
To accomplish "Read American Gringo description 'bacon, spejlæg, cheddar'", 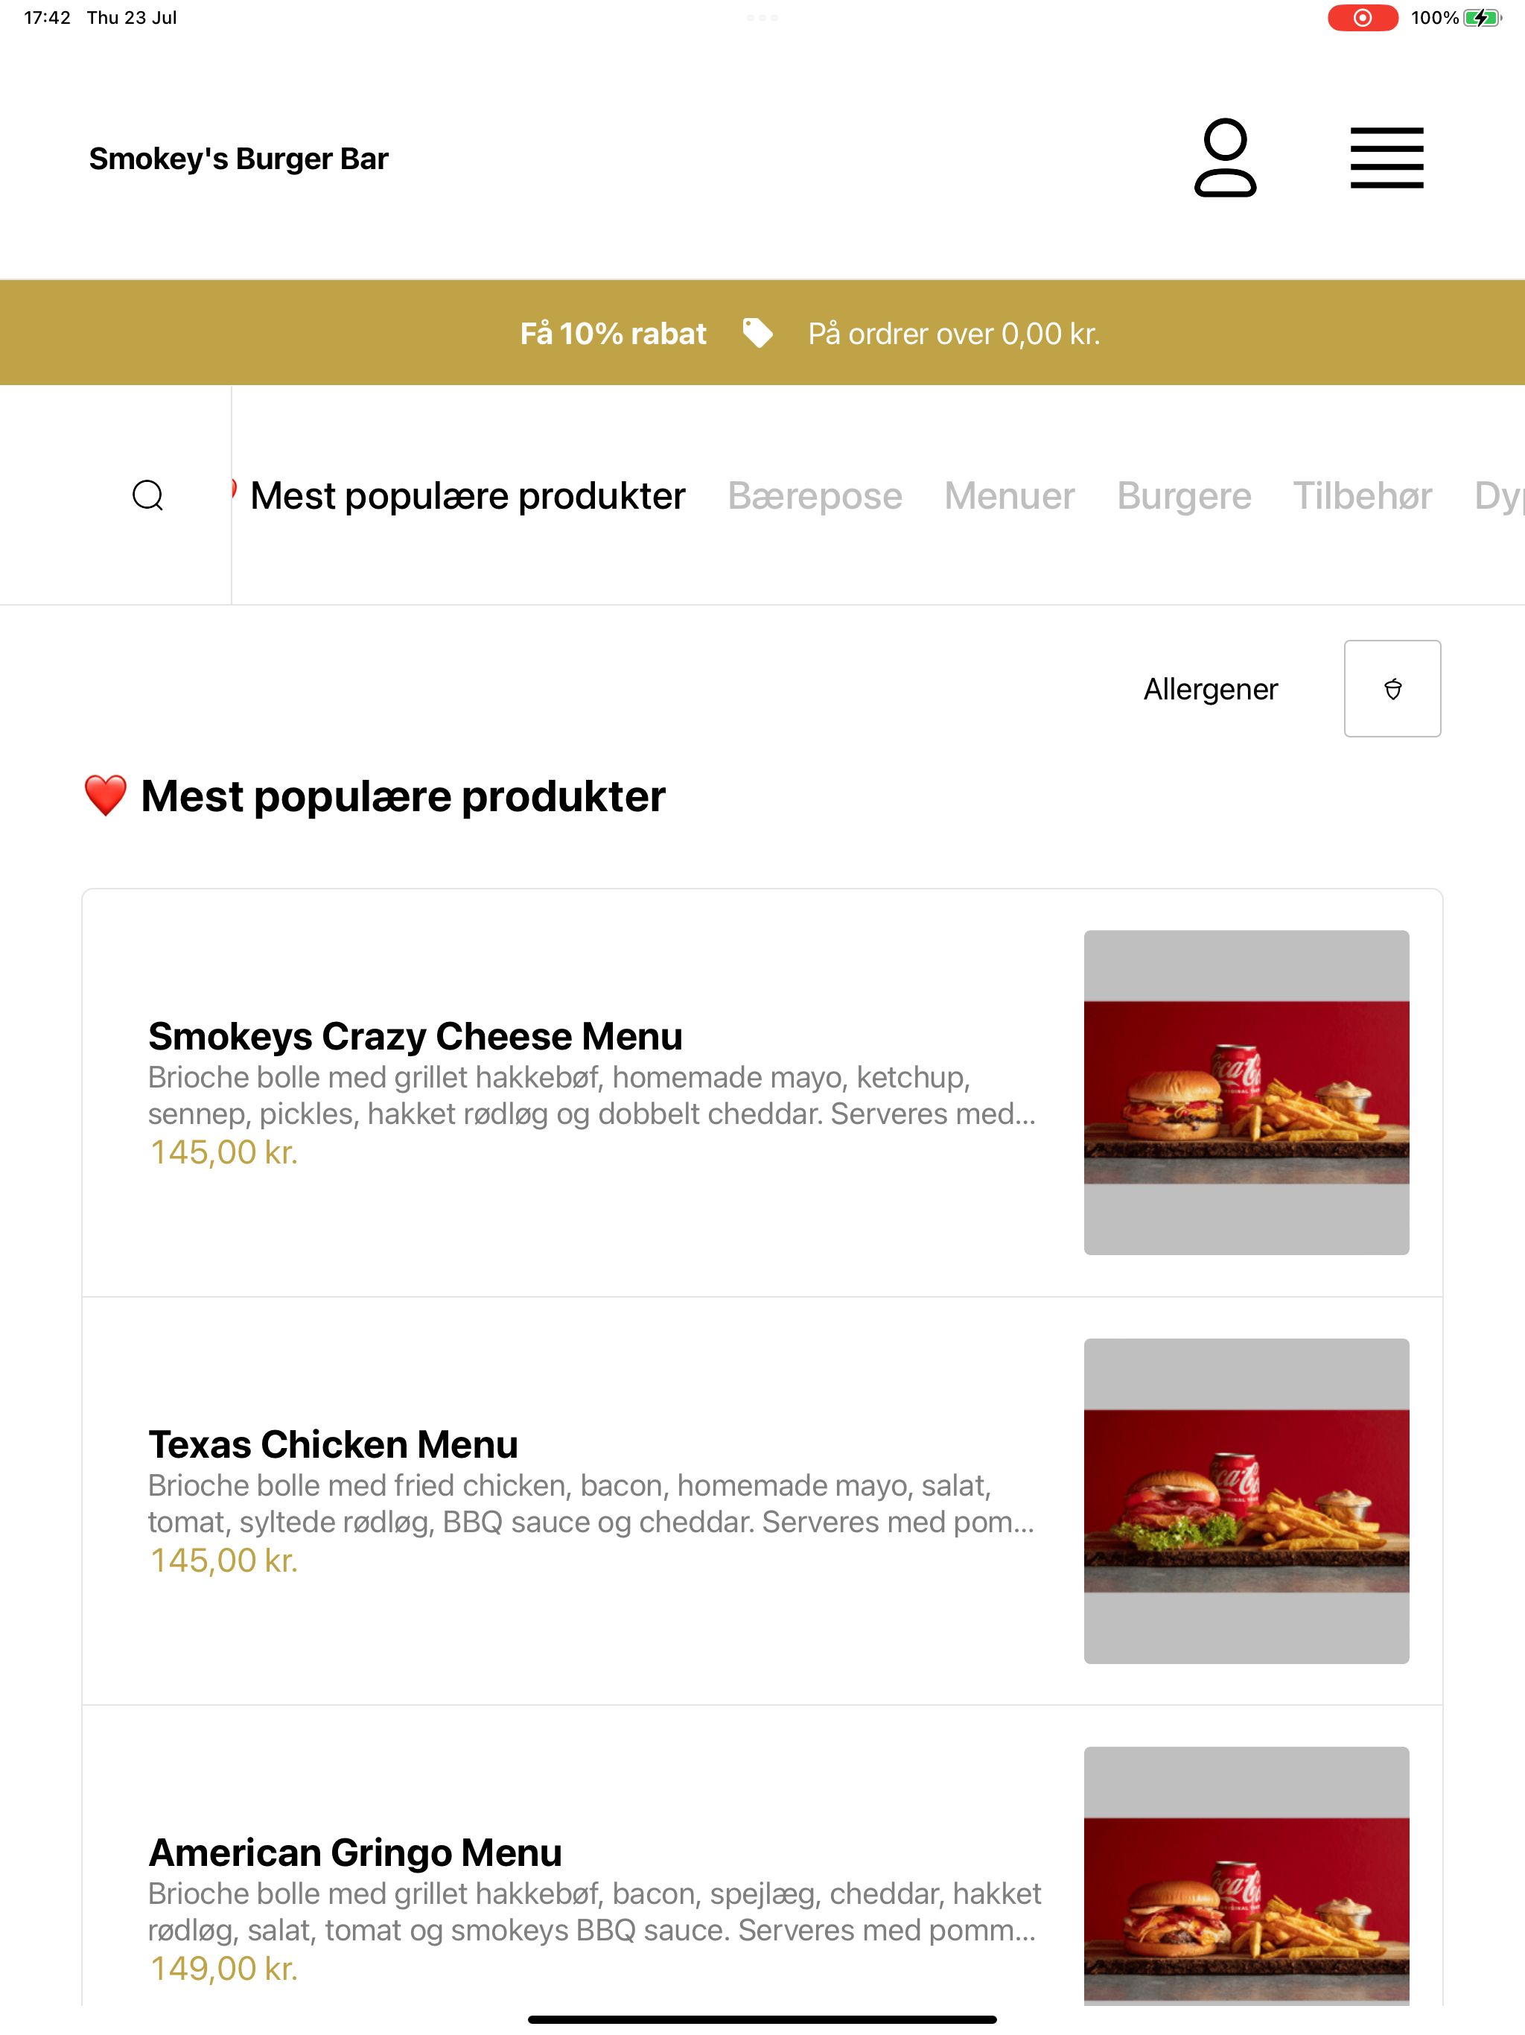I will 778,1894.
